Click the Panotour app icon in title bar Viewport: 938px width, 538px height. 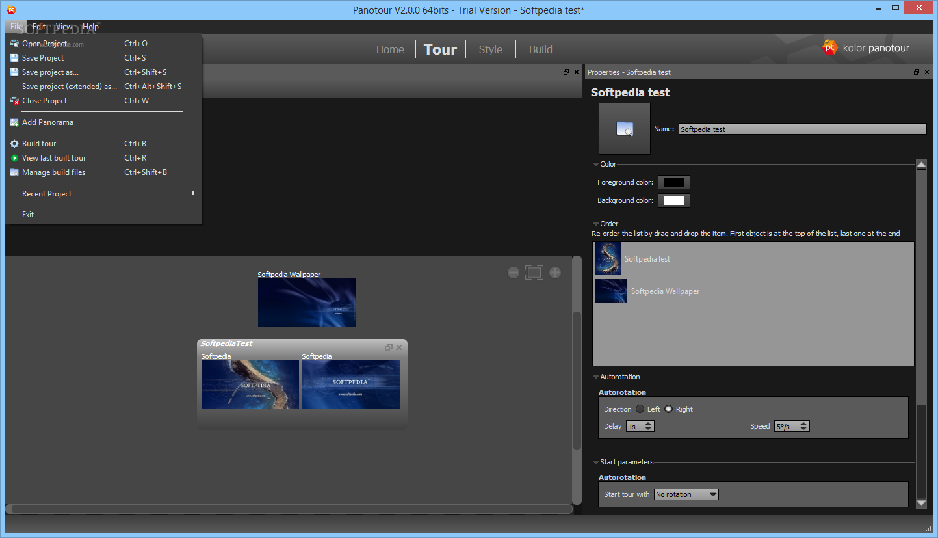click(11, 10)
